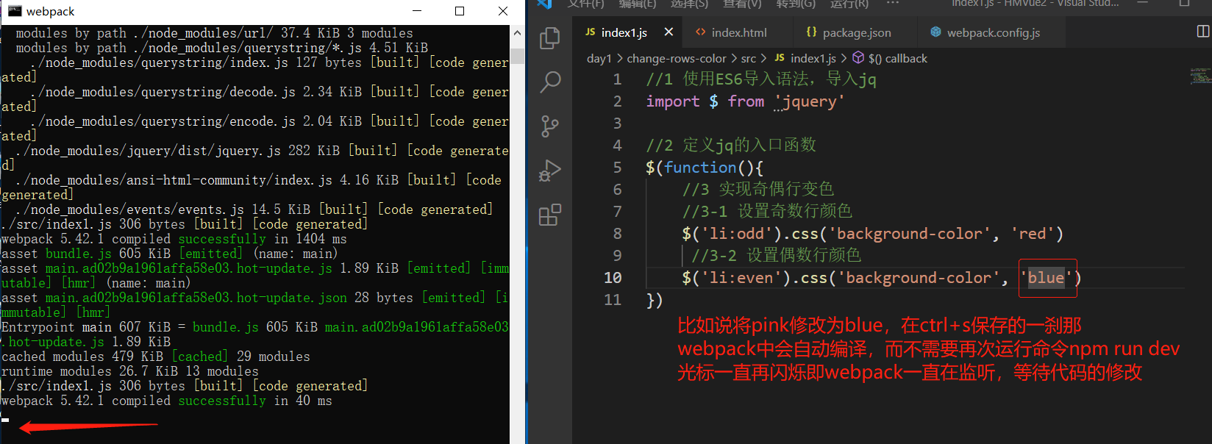
Task: Click the editor minimap
Action: click(1199, 75)
